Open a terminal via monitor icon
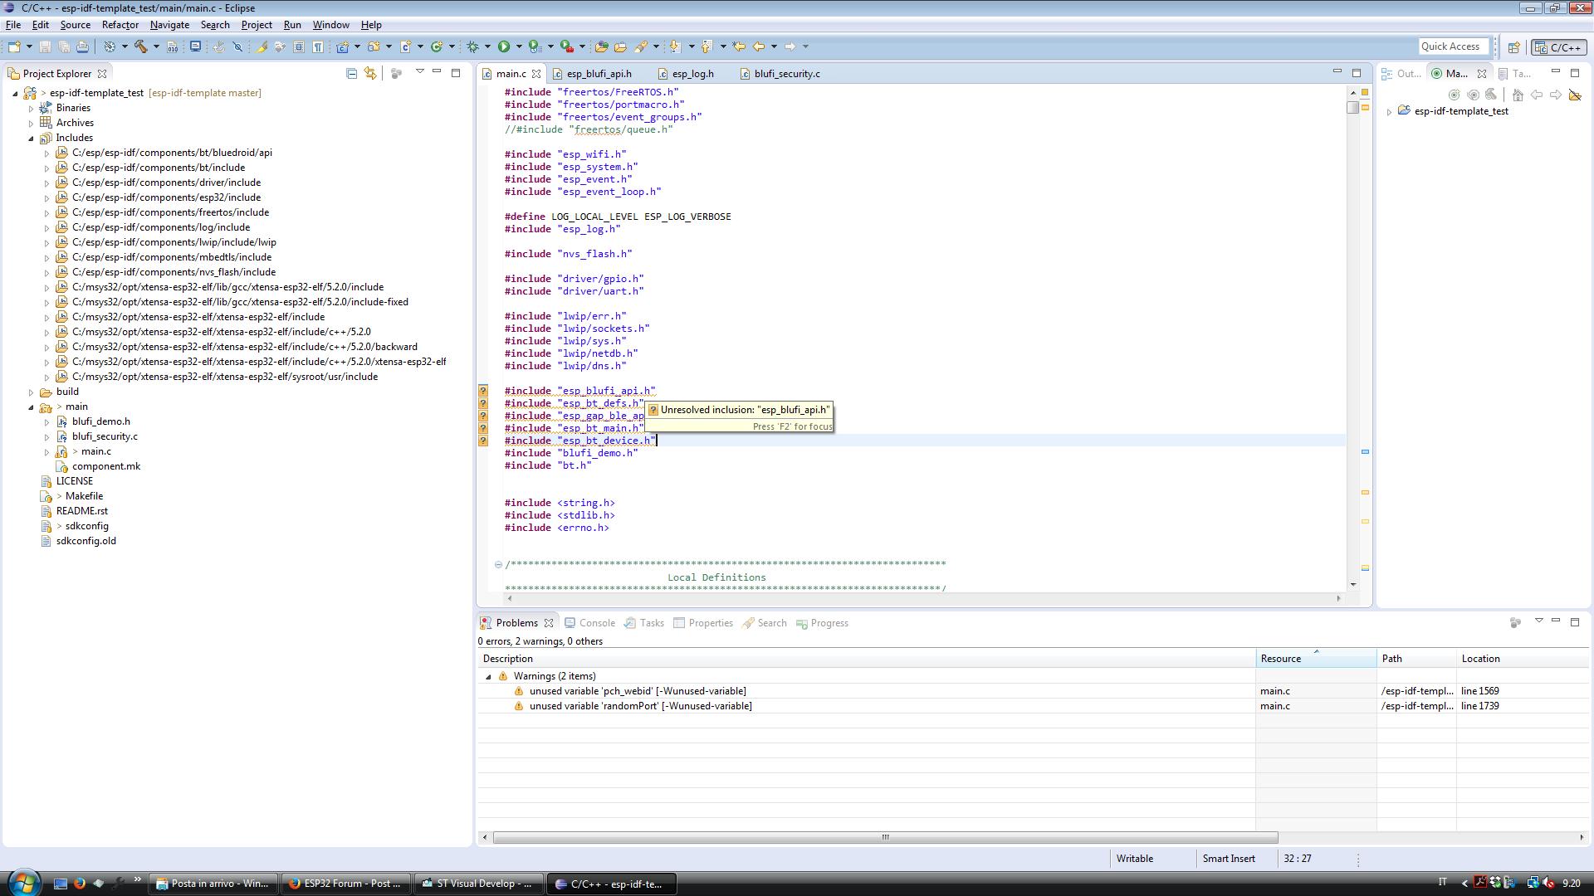This screenshot has width=1594, height=896. coord(195,46)
